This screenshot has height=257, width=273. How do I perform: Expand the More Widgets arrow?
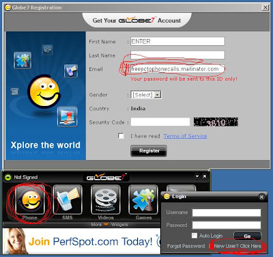[x=106, y=225]
